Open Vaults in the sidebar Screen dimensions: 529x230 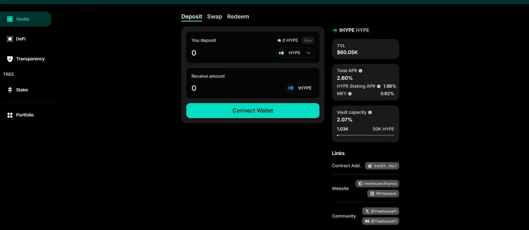click(x=26, y=19)
